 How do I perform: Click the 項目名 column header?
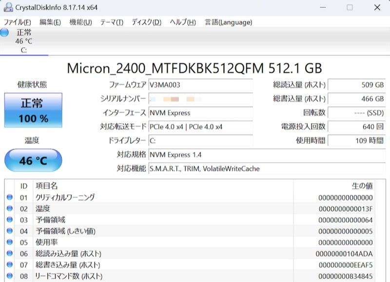coord(46,186)
